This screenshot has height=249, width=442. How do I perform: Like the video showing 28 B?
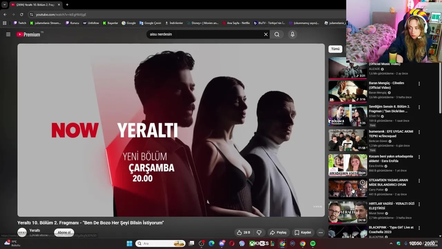click(244, 232)
